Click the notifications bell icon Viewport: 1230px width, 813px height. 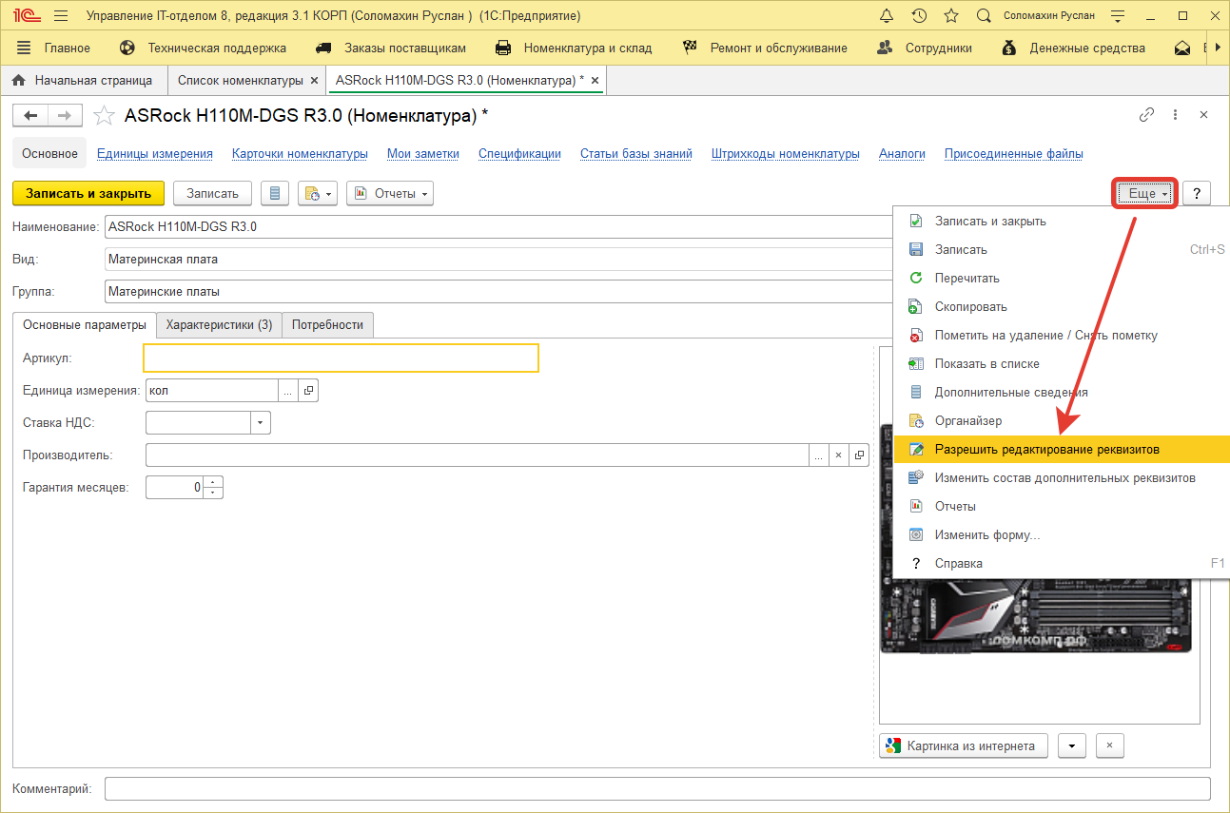(887, 16)
